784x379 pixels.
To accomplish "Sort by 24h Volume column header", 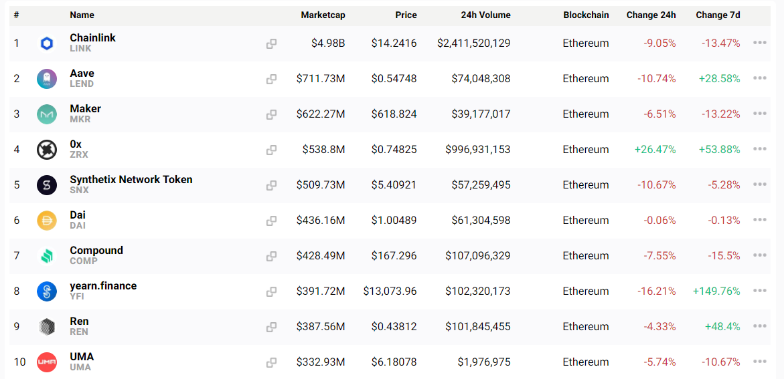I will tap(485, 15).
